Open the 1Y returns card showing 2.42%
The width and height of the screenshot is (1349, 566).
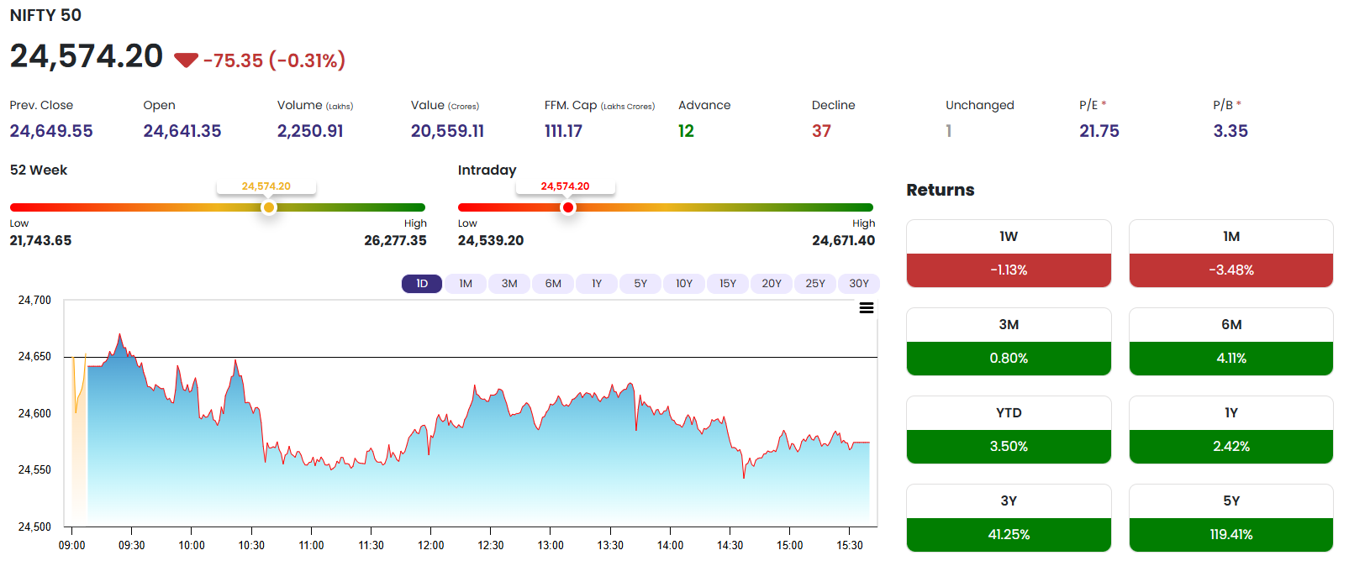1231,430
